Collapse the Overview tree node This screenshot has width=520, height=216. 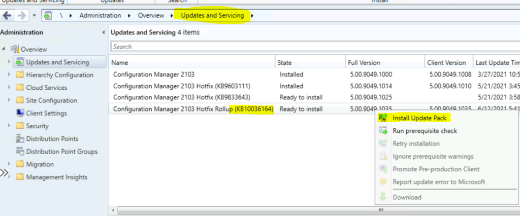4,49
